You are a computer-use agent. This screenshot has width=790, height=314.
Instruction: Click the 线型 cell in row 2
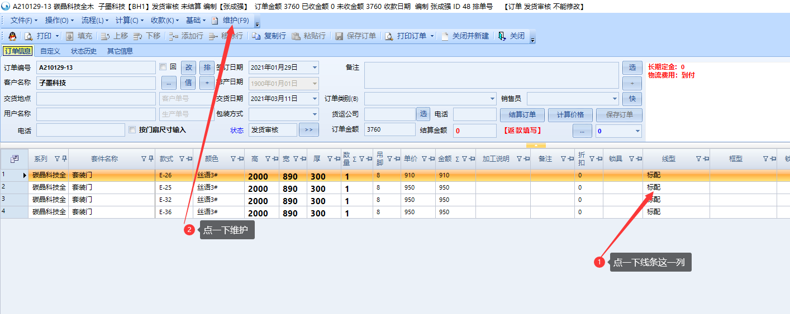(676, 187)
